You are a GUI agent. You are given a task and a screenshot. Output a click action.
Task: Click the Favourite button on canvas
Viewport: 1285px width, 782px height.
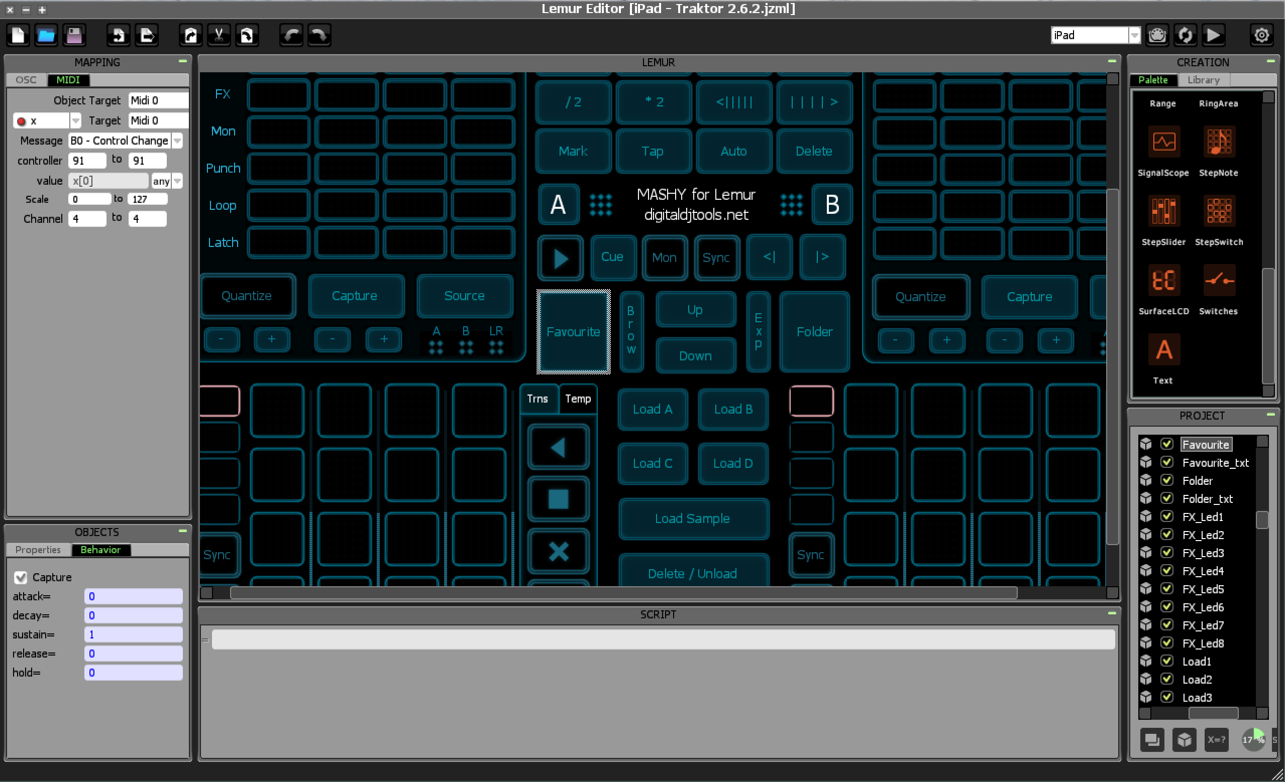pyautogui.click(x=573, y=331)
